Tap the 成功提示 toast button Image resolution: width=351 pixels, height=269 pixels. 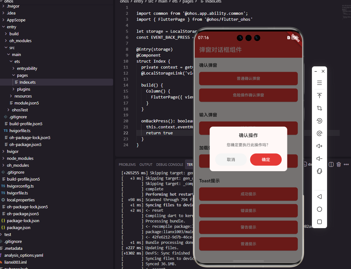coord(248,194)
